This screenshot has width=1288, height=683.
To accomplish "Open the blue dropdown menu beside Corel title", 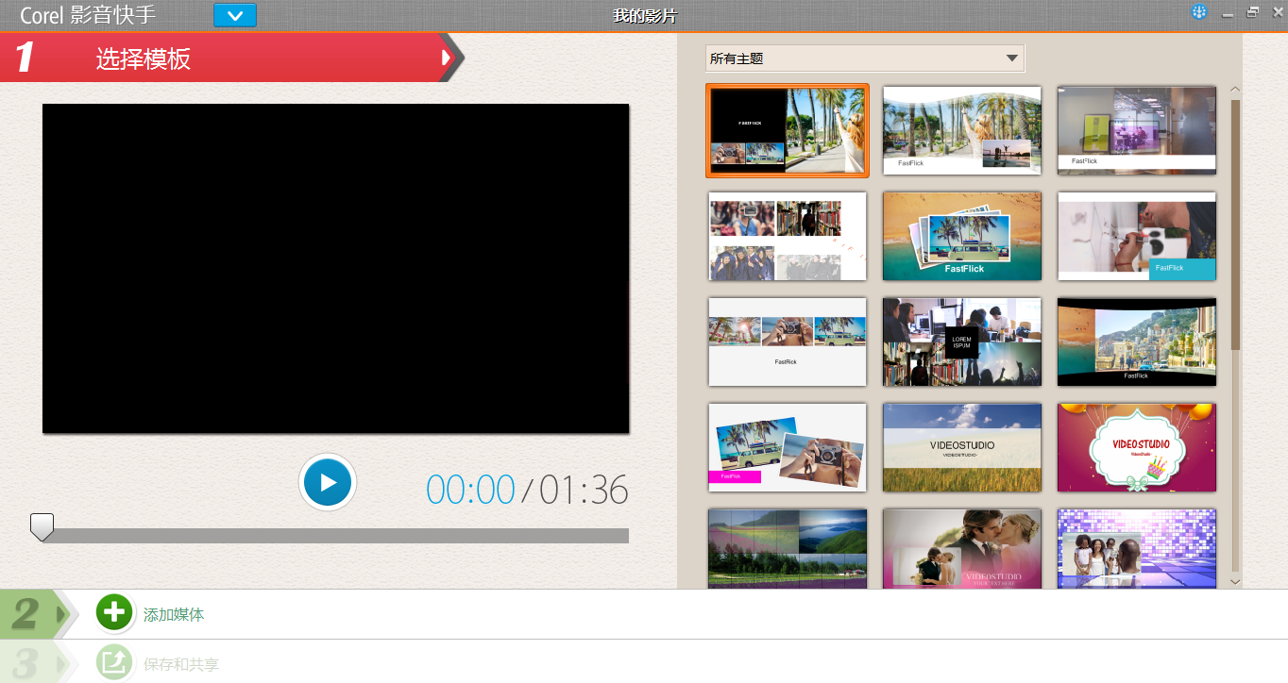I will tap(234, 16).
